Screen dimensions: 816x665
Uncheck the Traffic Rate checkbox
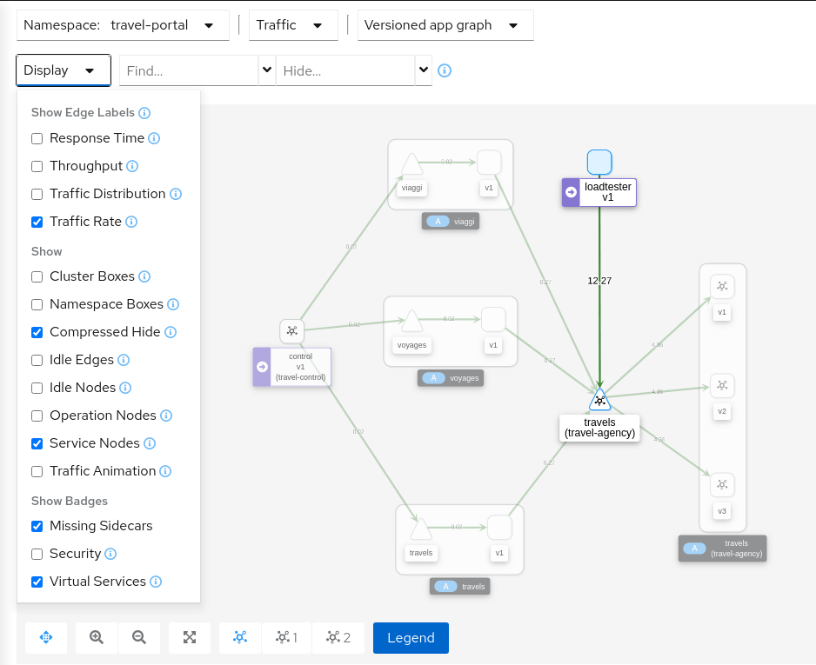point(37,222)
